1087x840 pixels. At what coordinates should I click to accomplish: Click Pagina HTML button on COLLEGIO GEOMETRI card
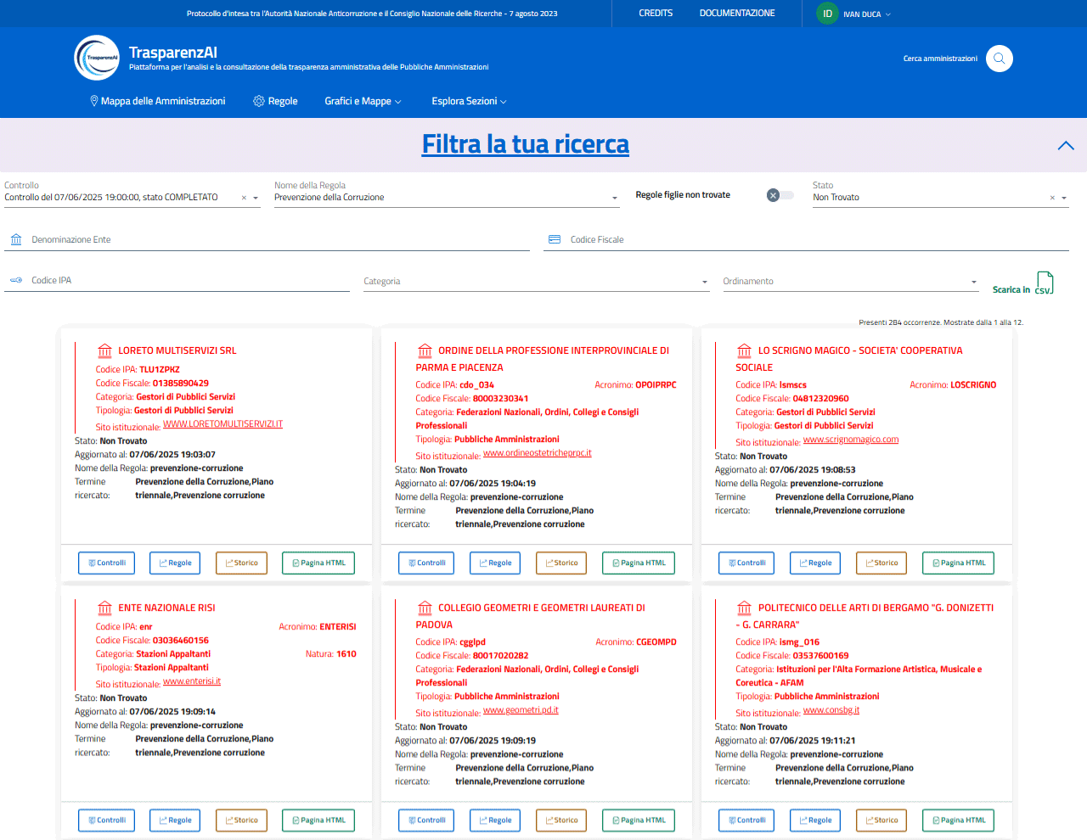pyautogui.click(x=639, y=820)
